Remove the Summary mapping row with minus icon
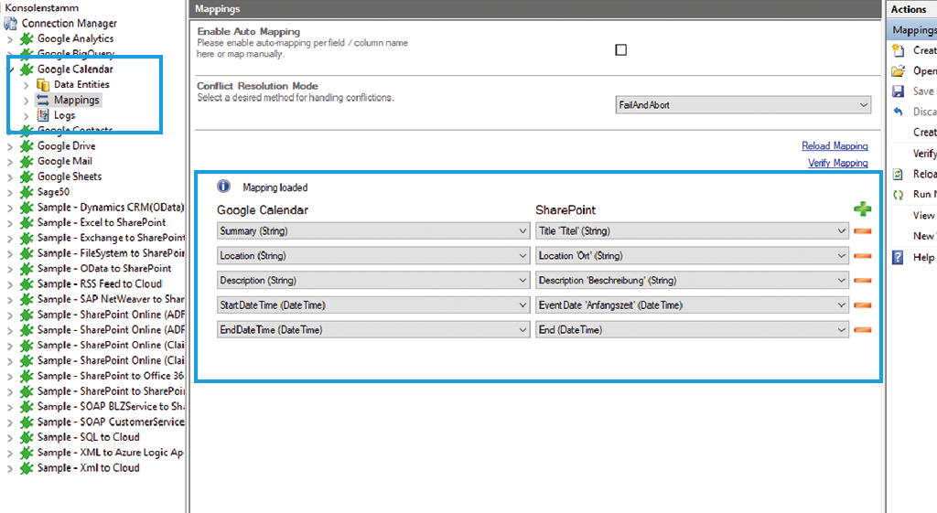Screen dimensions: 937x513 click(x=862, y=231)
